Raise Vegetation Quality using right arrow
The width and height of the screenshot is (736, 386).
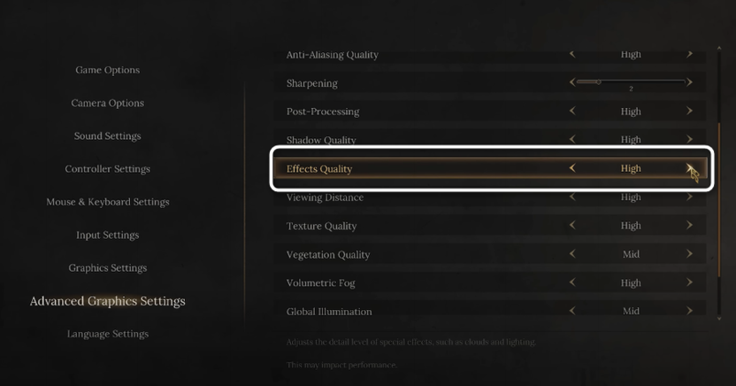tap(689, 254)
